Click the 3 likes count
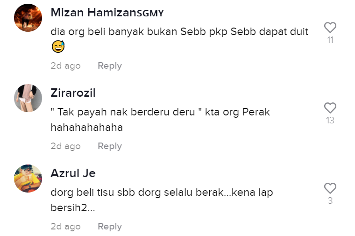The height and width of the screenshot is (236, 355). (x=330, y=200)
